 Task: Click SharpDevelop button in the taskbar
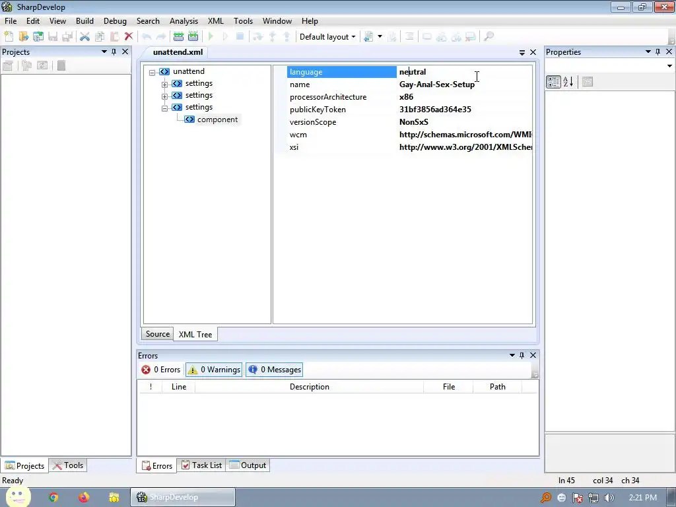click(183, 497)
